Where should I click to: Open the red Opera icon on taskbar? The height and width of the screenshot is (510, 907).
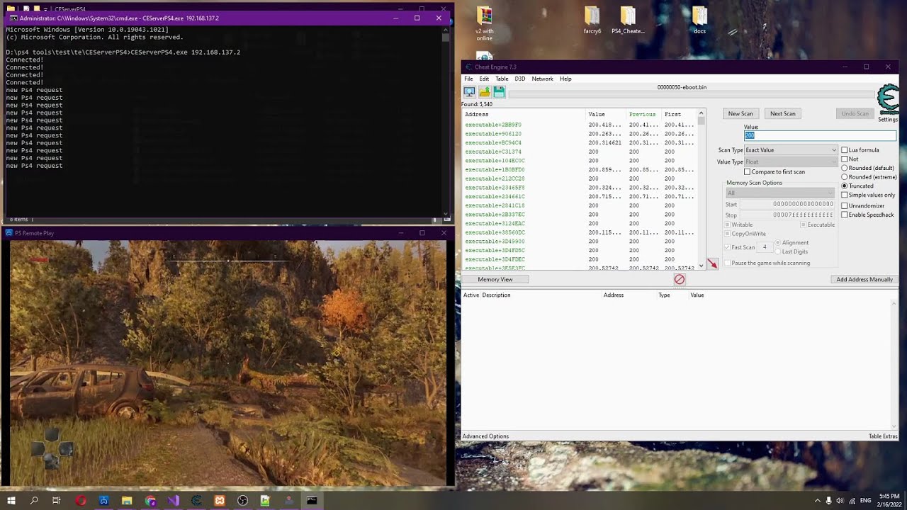point(81,501)
